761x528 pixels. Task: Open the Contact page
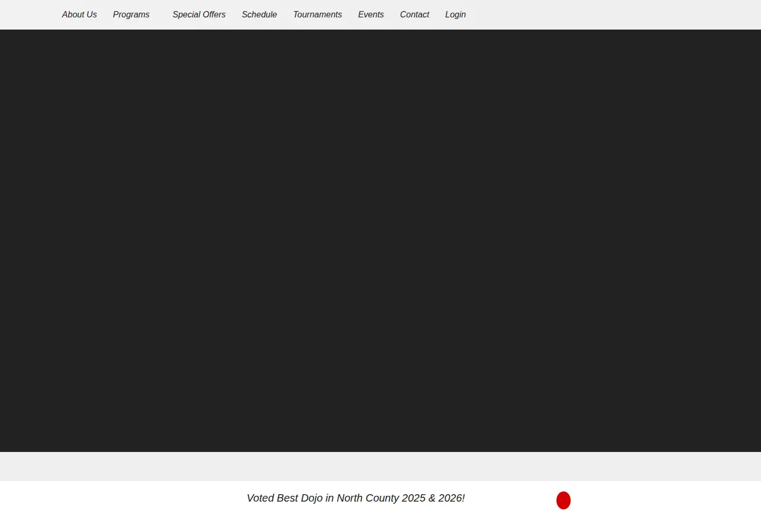point(414,15)
